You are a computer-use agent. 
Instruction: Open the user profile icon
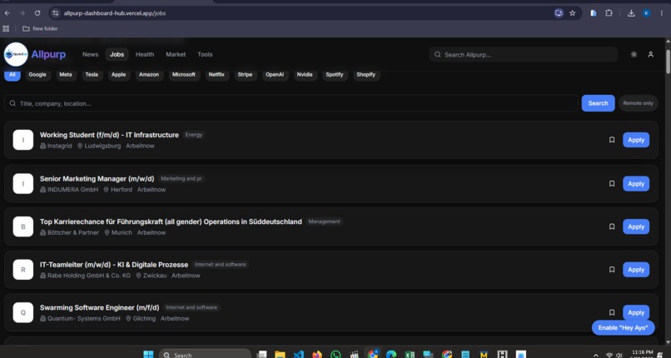pos(650,54)
